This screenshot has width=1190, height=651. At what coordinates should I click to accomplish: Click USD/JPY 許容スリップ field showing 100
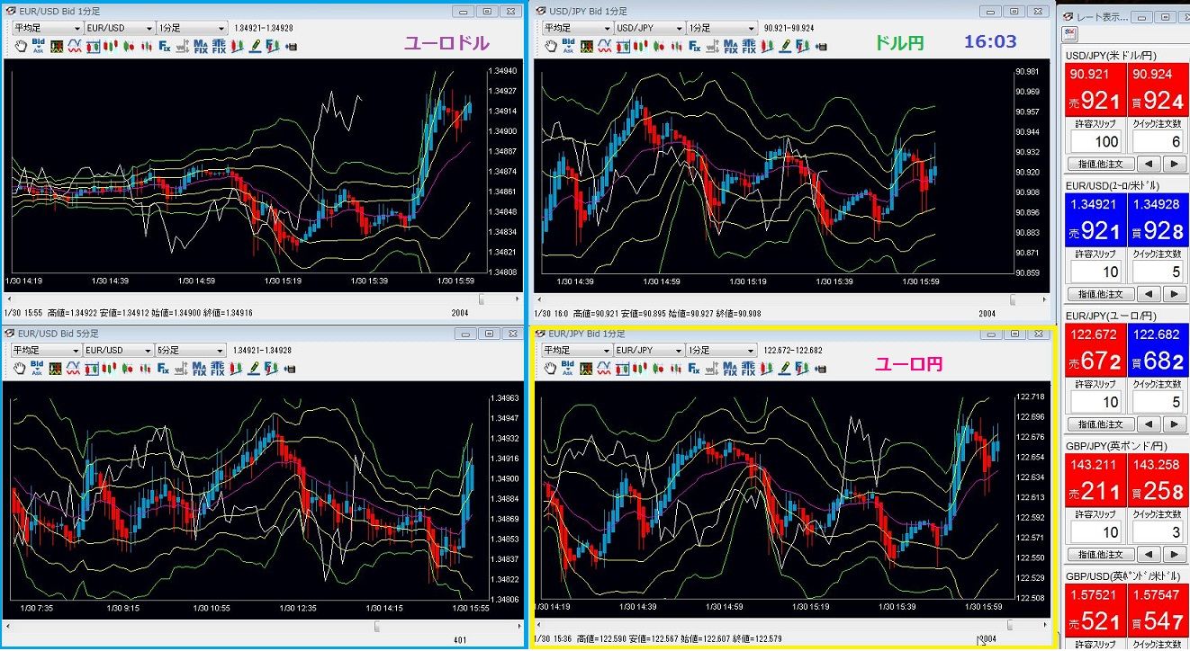point(1095,141)
